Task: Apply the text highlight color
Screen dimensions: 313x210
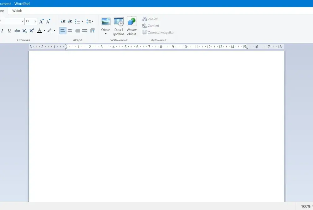Action: coord(49,31)
